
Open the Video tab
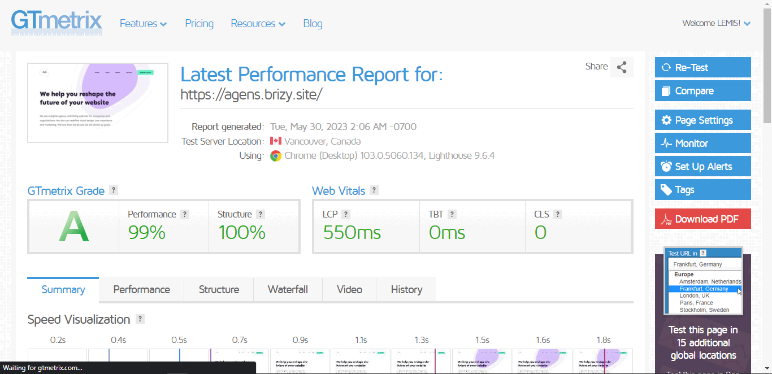pyautogui.click(x=349, y=290)
